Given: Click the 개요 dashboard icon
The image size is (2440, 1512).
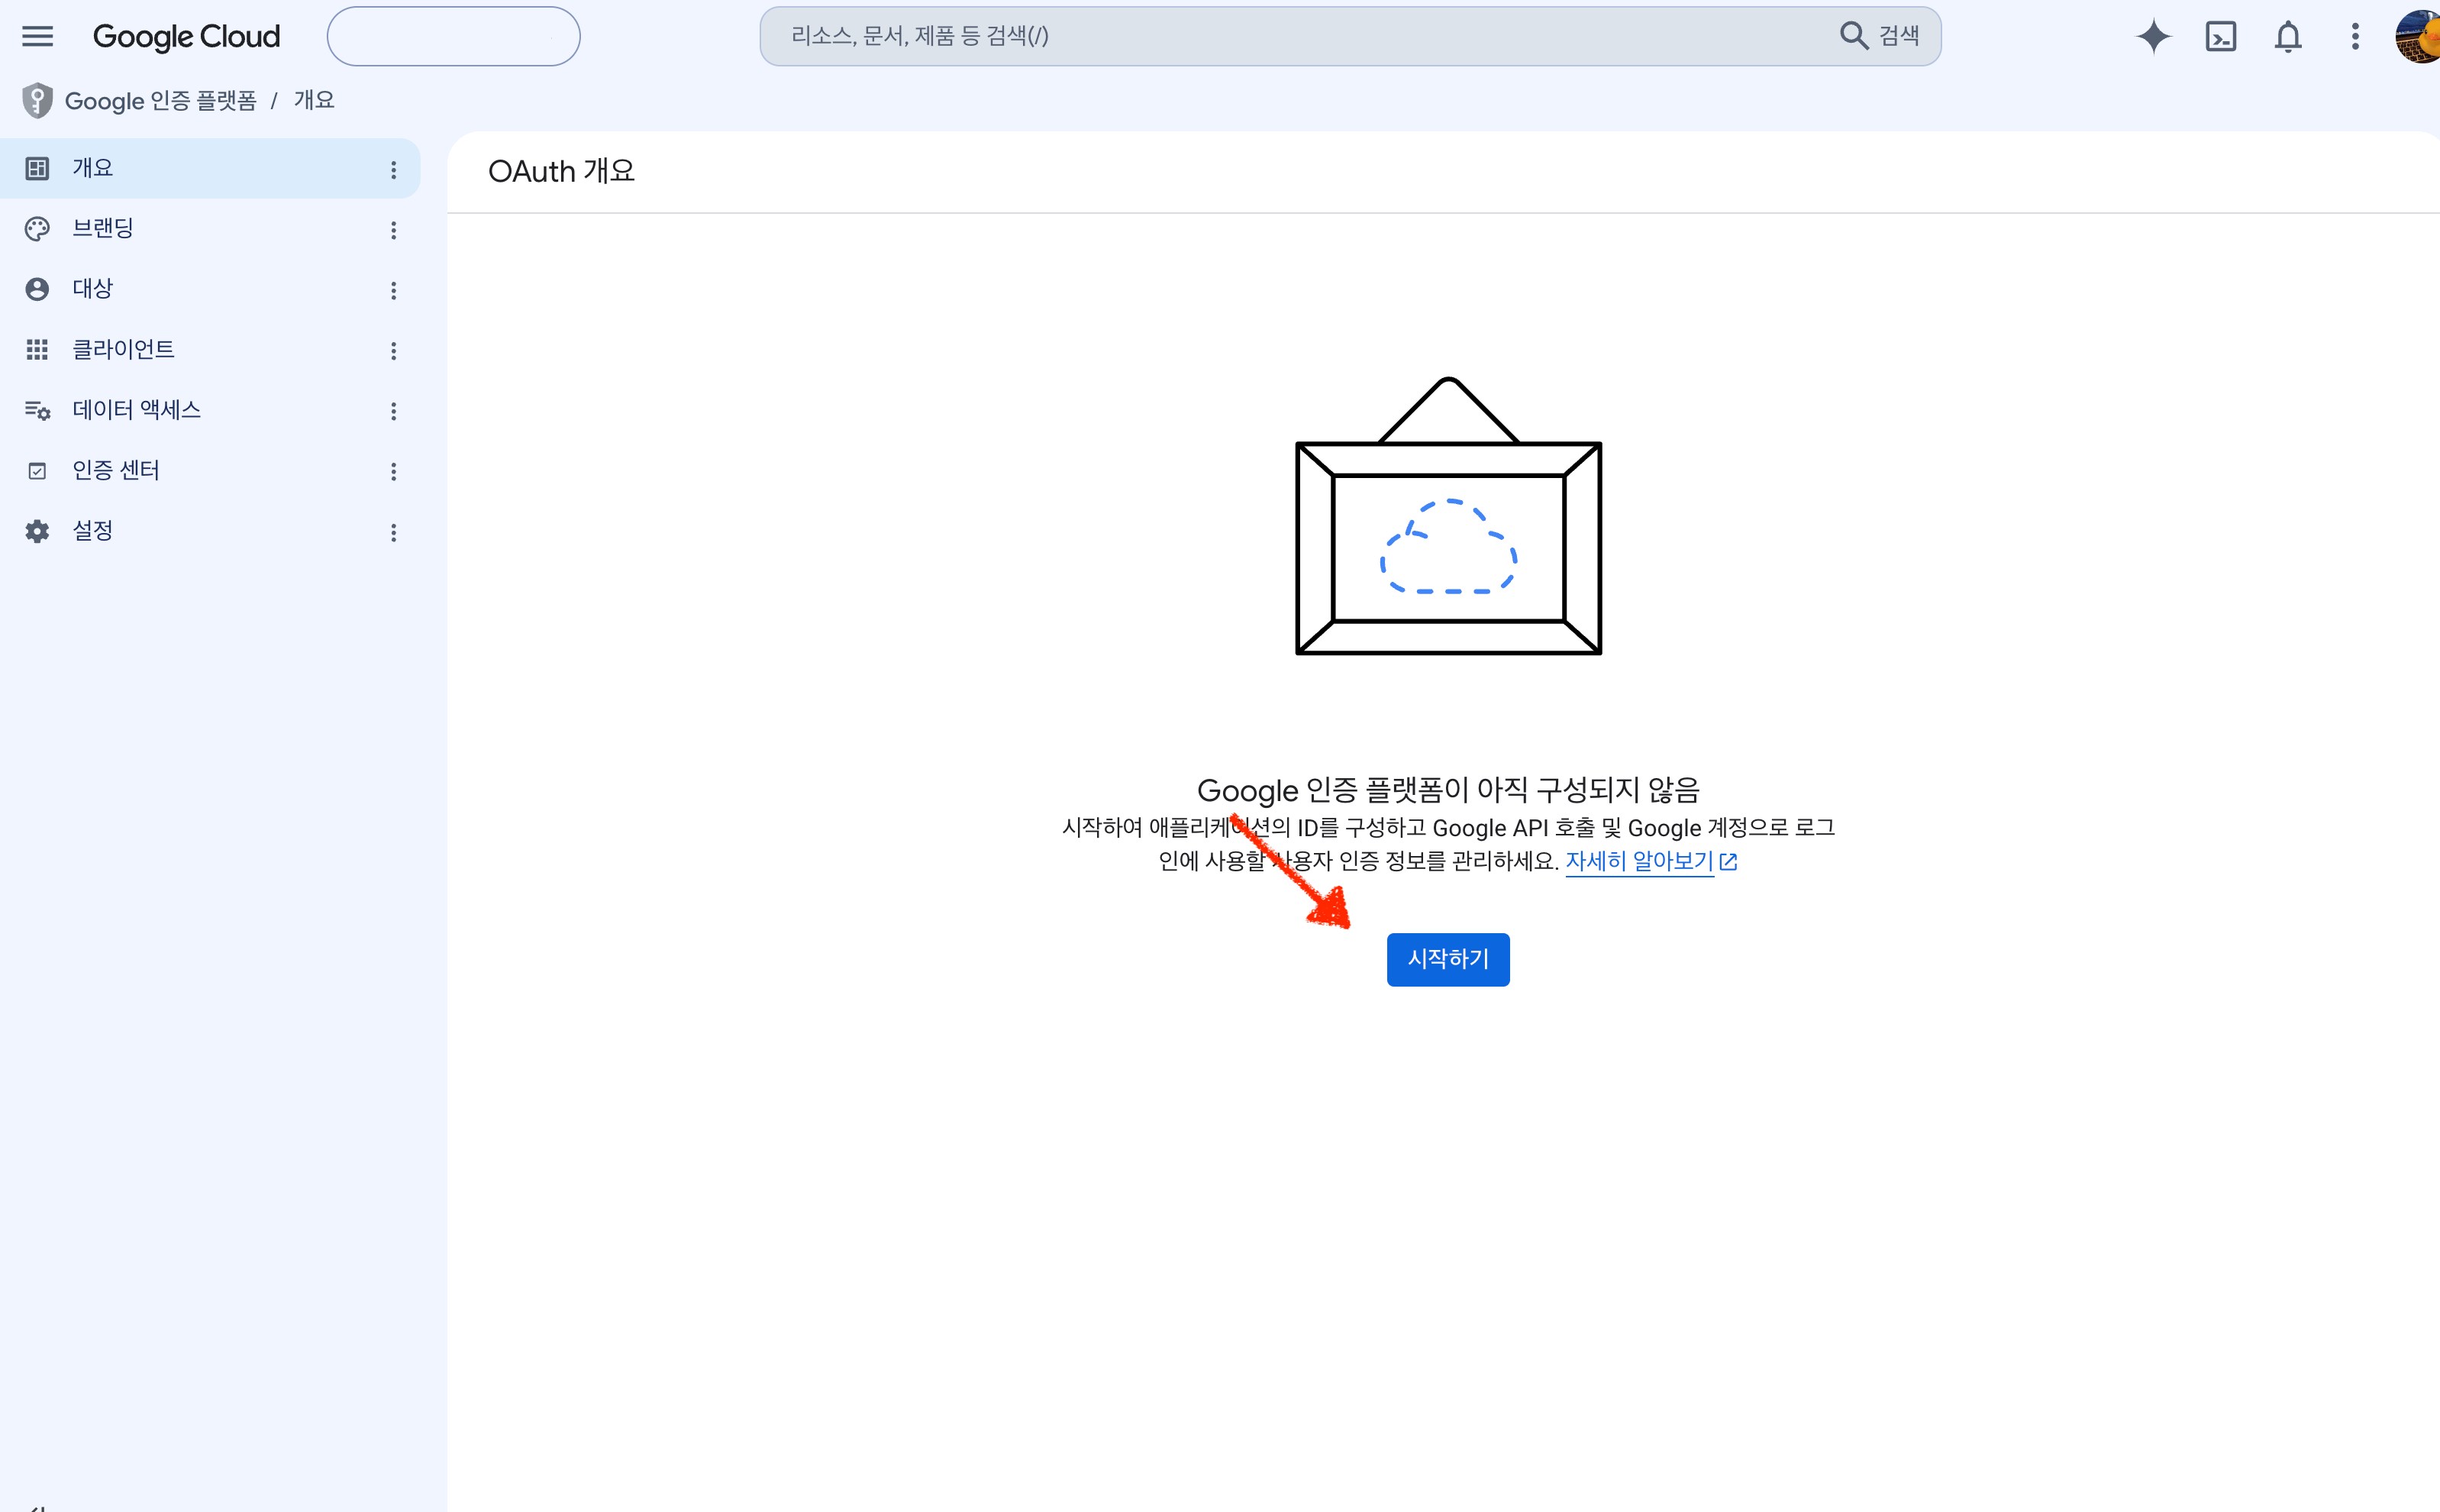Looking at the screenshot, I should tap(37, 169).
